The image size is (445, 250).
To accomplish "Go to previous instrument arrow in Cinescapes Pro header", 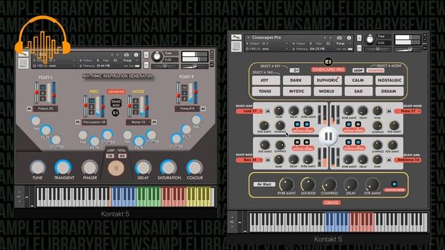I will [325, 37].
